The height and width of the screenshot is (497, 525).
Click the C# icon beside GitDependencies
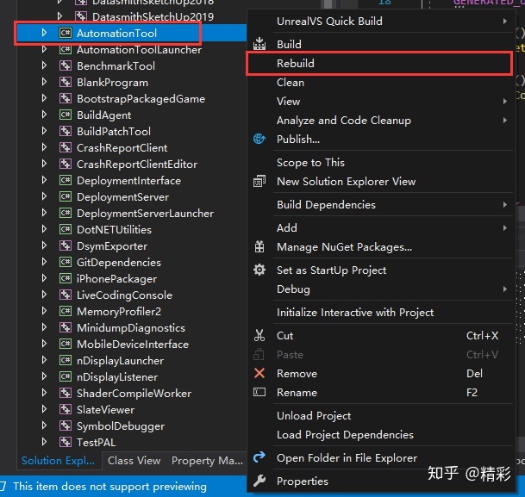pos(66,262)
